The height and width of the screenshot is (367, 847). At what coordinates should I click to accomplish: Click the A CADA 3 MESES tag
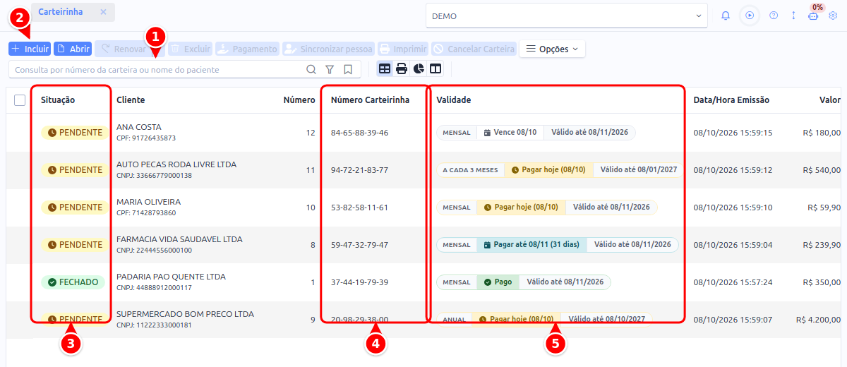coord(470,170)
